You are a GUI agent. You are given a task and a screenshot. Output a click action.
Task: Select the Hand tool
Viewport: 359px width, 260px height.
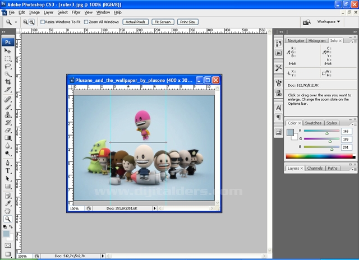click(8, 211)
